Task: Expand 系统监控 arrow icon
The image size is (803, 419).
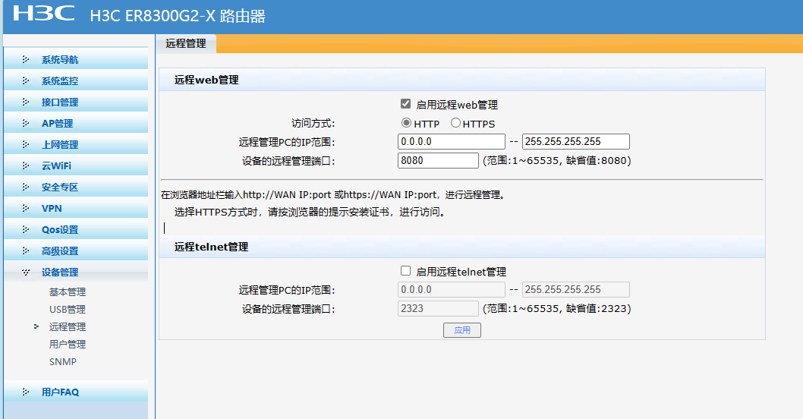Action: [26, 81]
